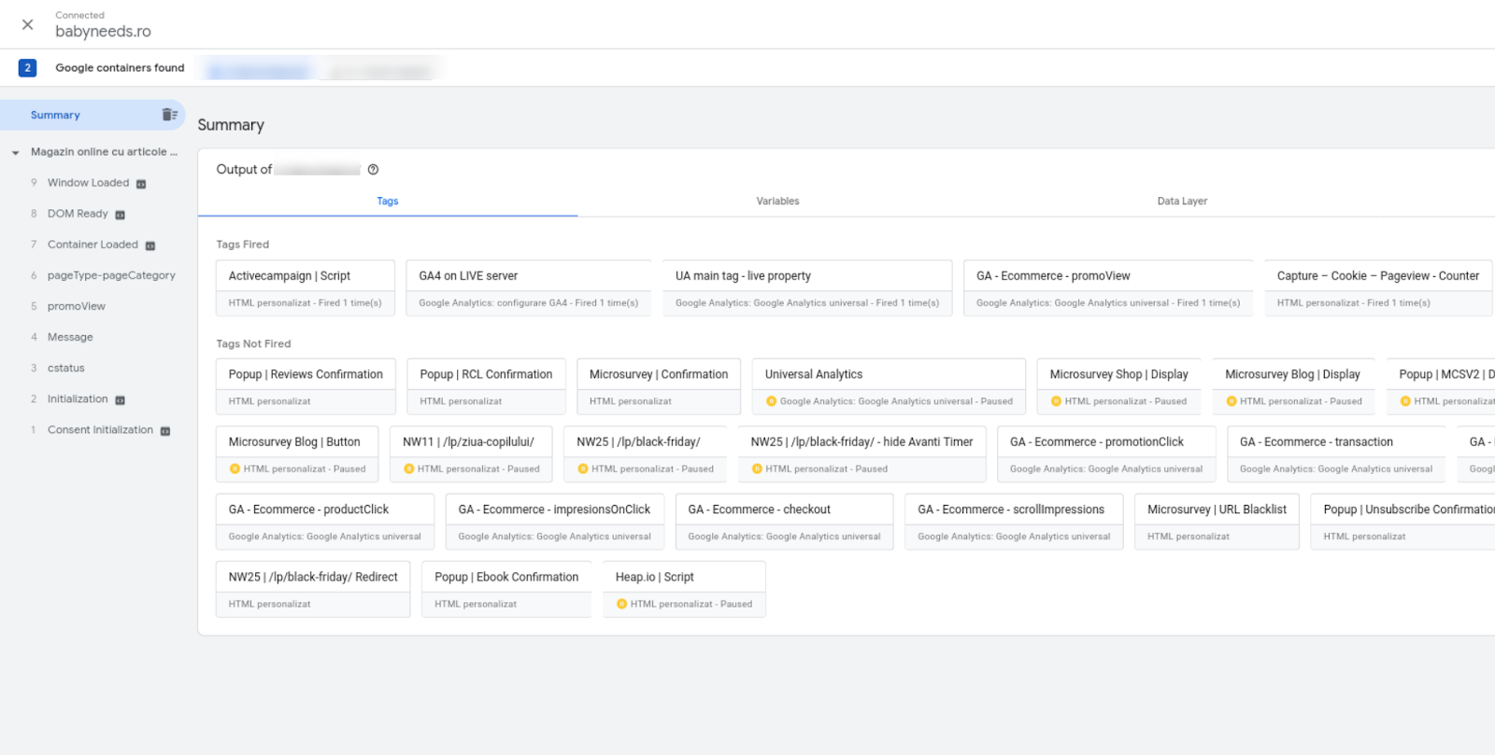Click the API icon next to Consent Initialization
Screen dimensions: 1495x755
point(165,431)
